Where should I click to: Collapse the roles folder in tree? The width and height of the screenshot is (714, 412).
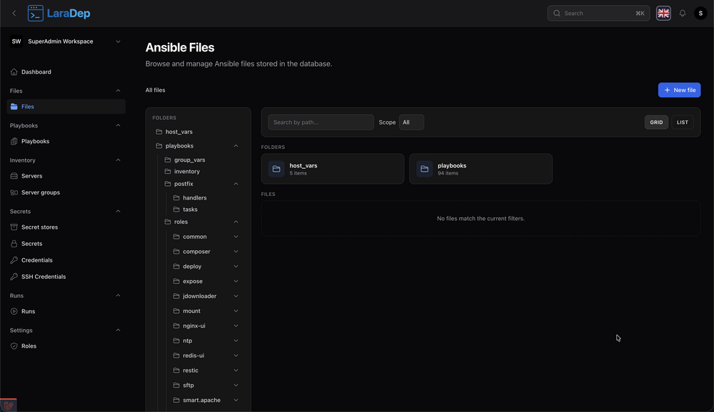[236, 222]
